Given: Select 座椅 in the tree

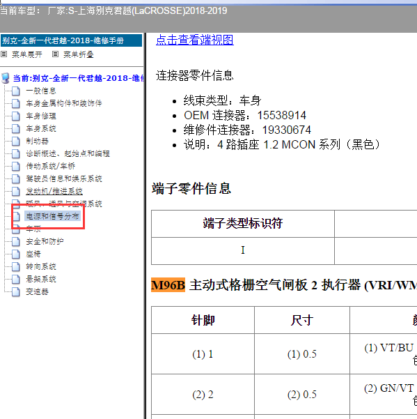Looking at the screenshot, I should [33, 254].
